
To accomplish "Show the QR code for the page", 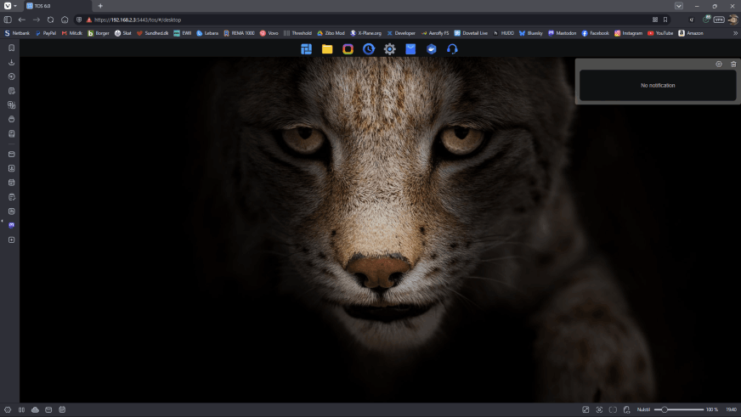I will tap(655, 20).
